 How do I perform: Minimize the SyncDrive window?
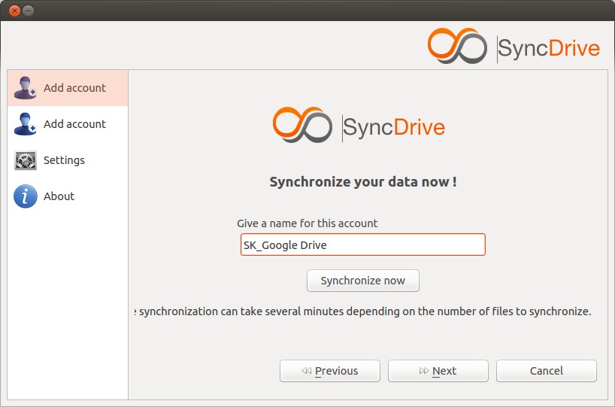29,11
